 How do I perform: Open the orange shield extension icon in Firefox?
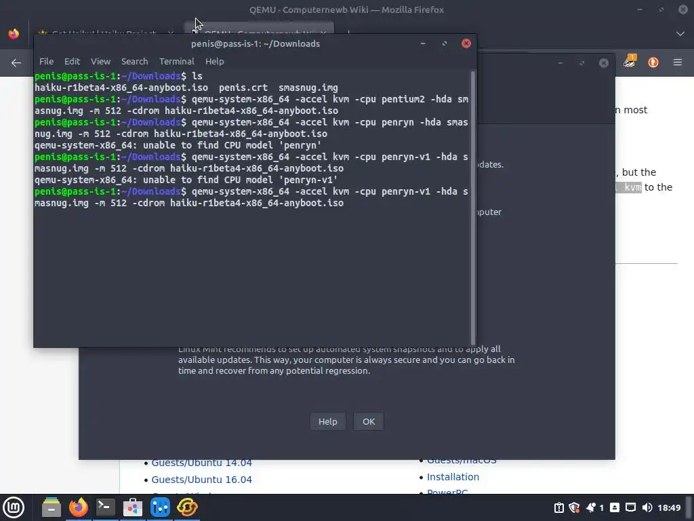pyautogui.click(x=653, y=62)
